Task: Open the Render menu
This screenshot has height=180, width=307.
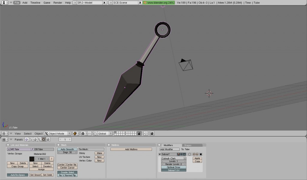Action: coord(58,3)
